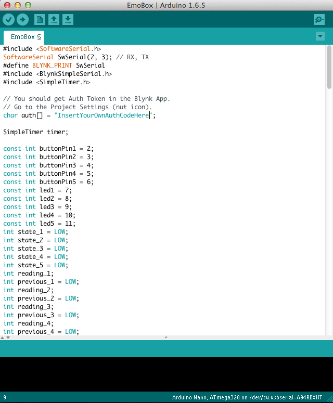Click the "led3 = 9" line
The width and height of the screenshot is (333, 403).
[x=37, y=207]
